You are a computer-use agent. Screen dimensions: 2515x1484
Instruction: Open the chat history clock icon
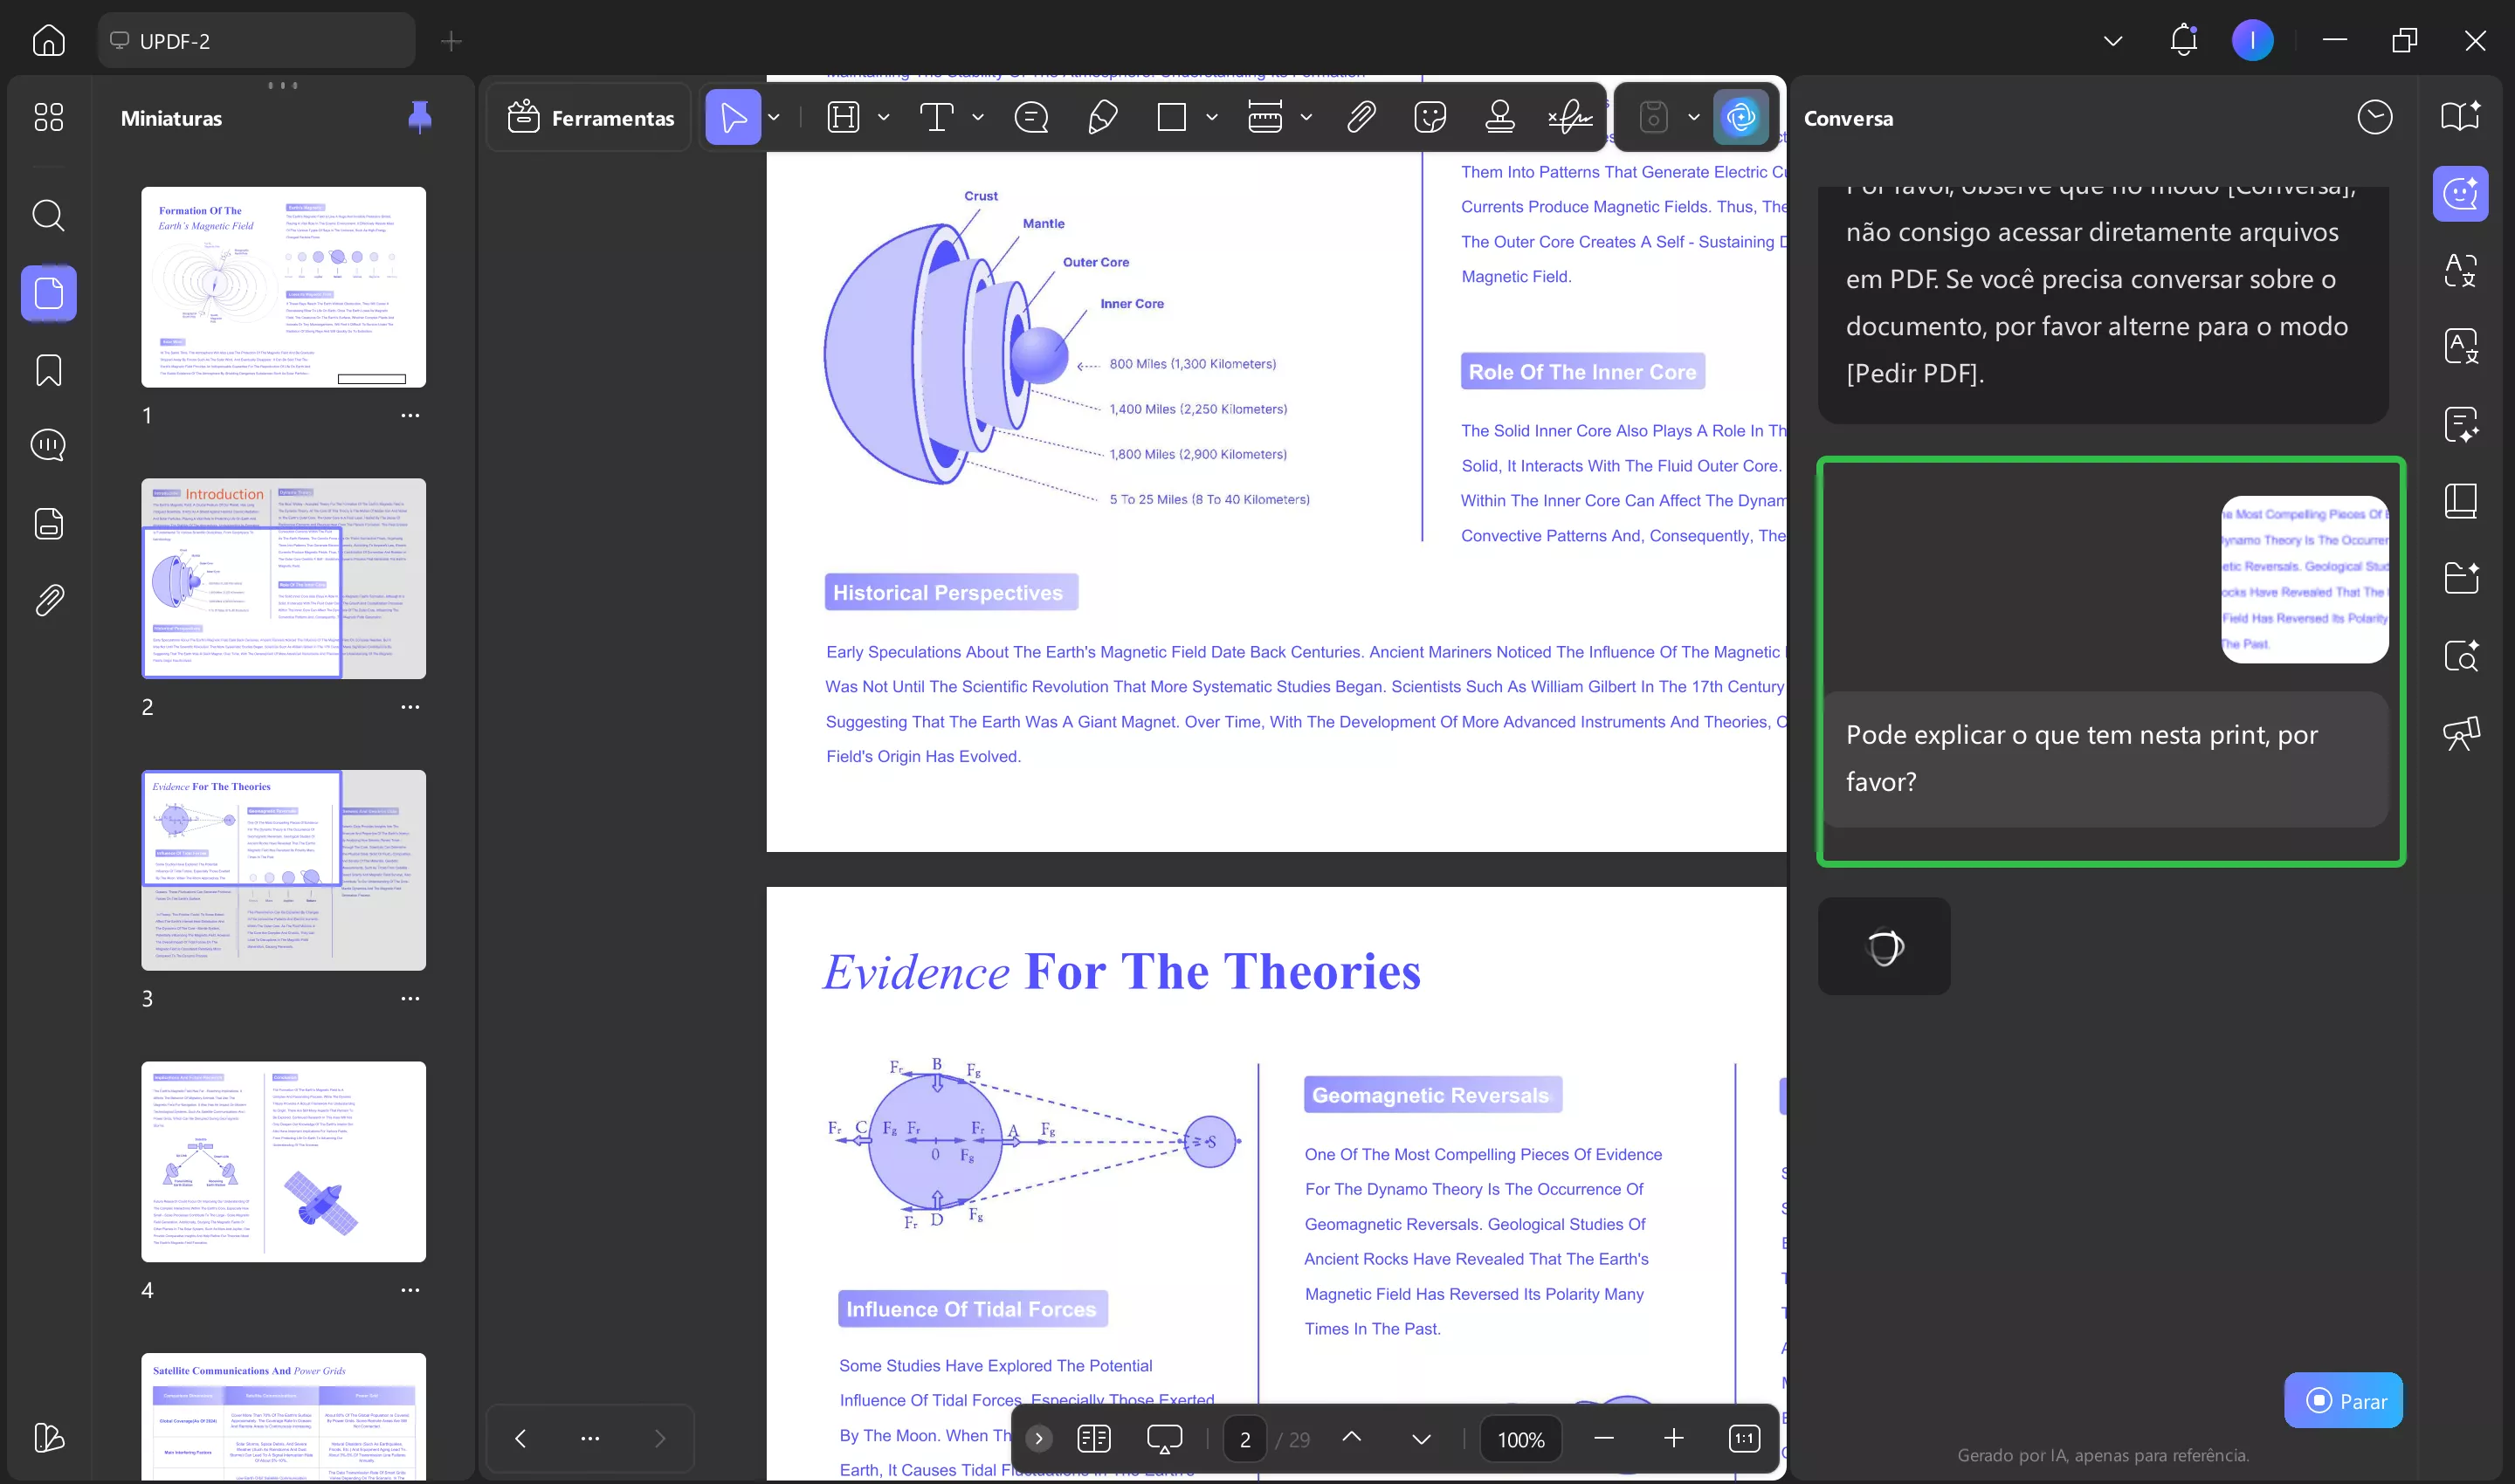click(2374, 118)
